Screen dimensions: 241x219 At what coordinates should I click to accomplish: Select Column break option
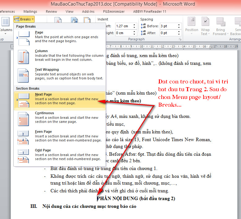pyautogui.click(x=60, y=56)
